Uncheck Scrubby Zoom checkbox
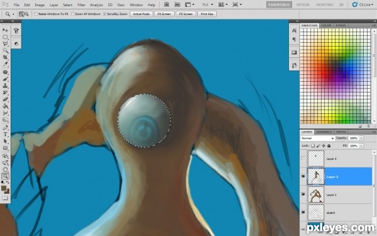The width and height of the screenshot is (377, 236). point(105,14)
